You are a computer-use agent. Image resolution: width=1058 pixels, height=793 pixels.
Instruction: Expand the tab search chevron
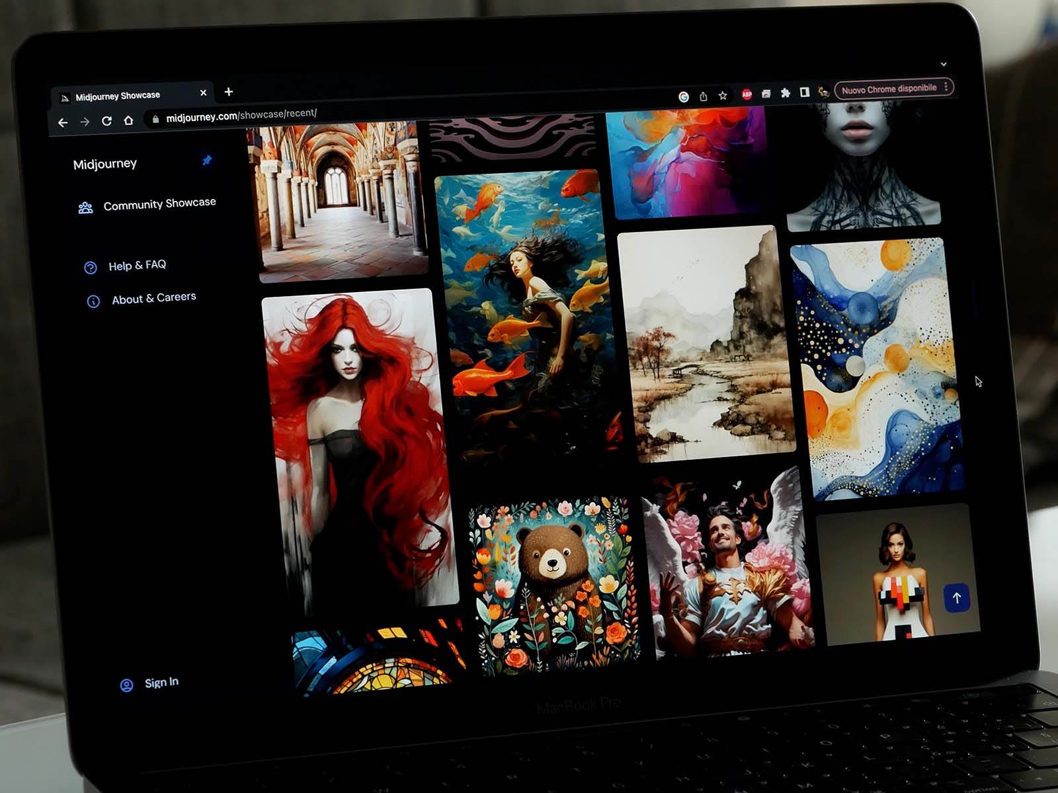(944, 64)
